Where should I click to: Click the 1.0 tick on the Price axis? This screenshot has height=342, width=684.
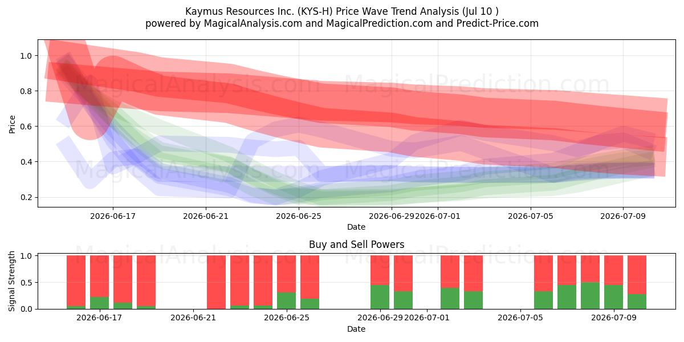pos(27,56)
